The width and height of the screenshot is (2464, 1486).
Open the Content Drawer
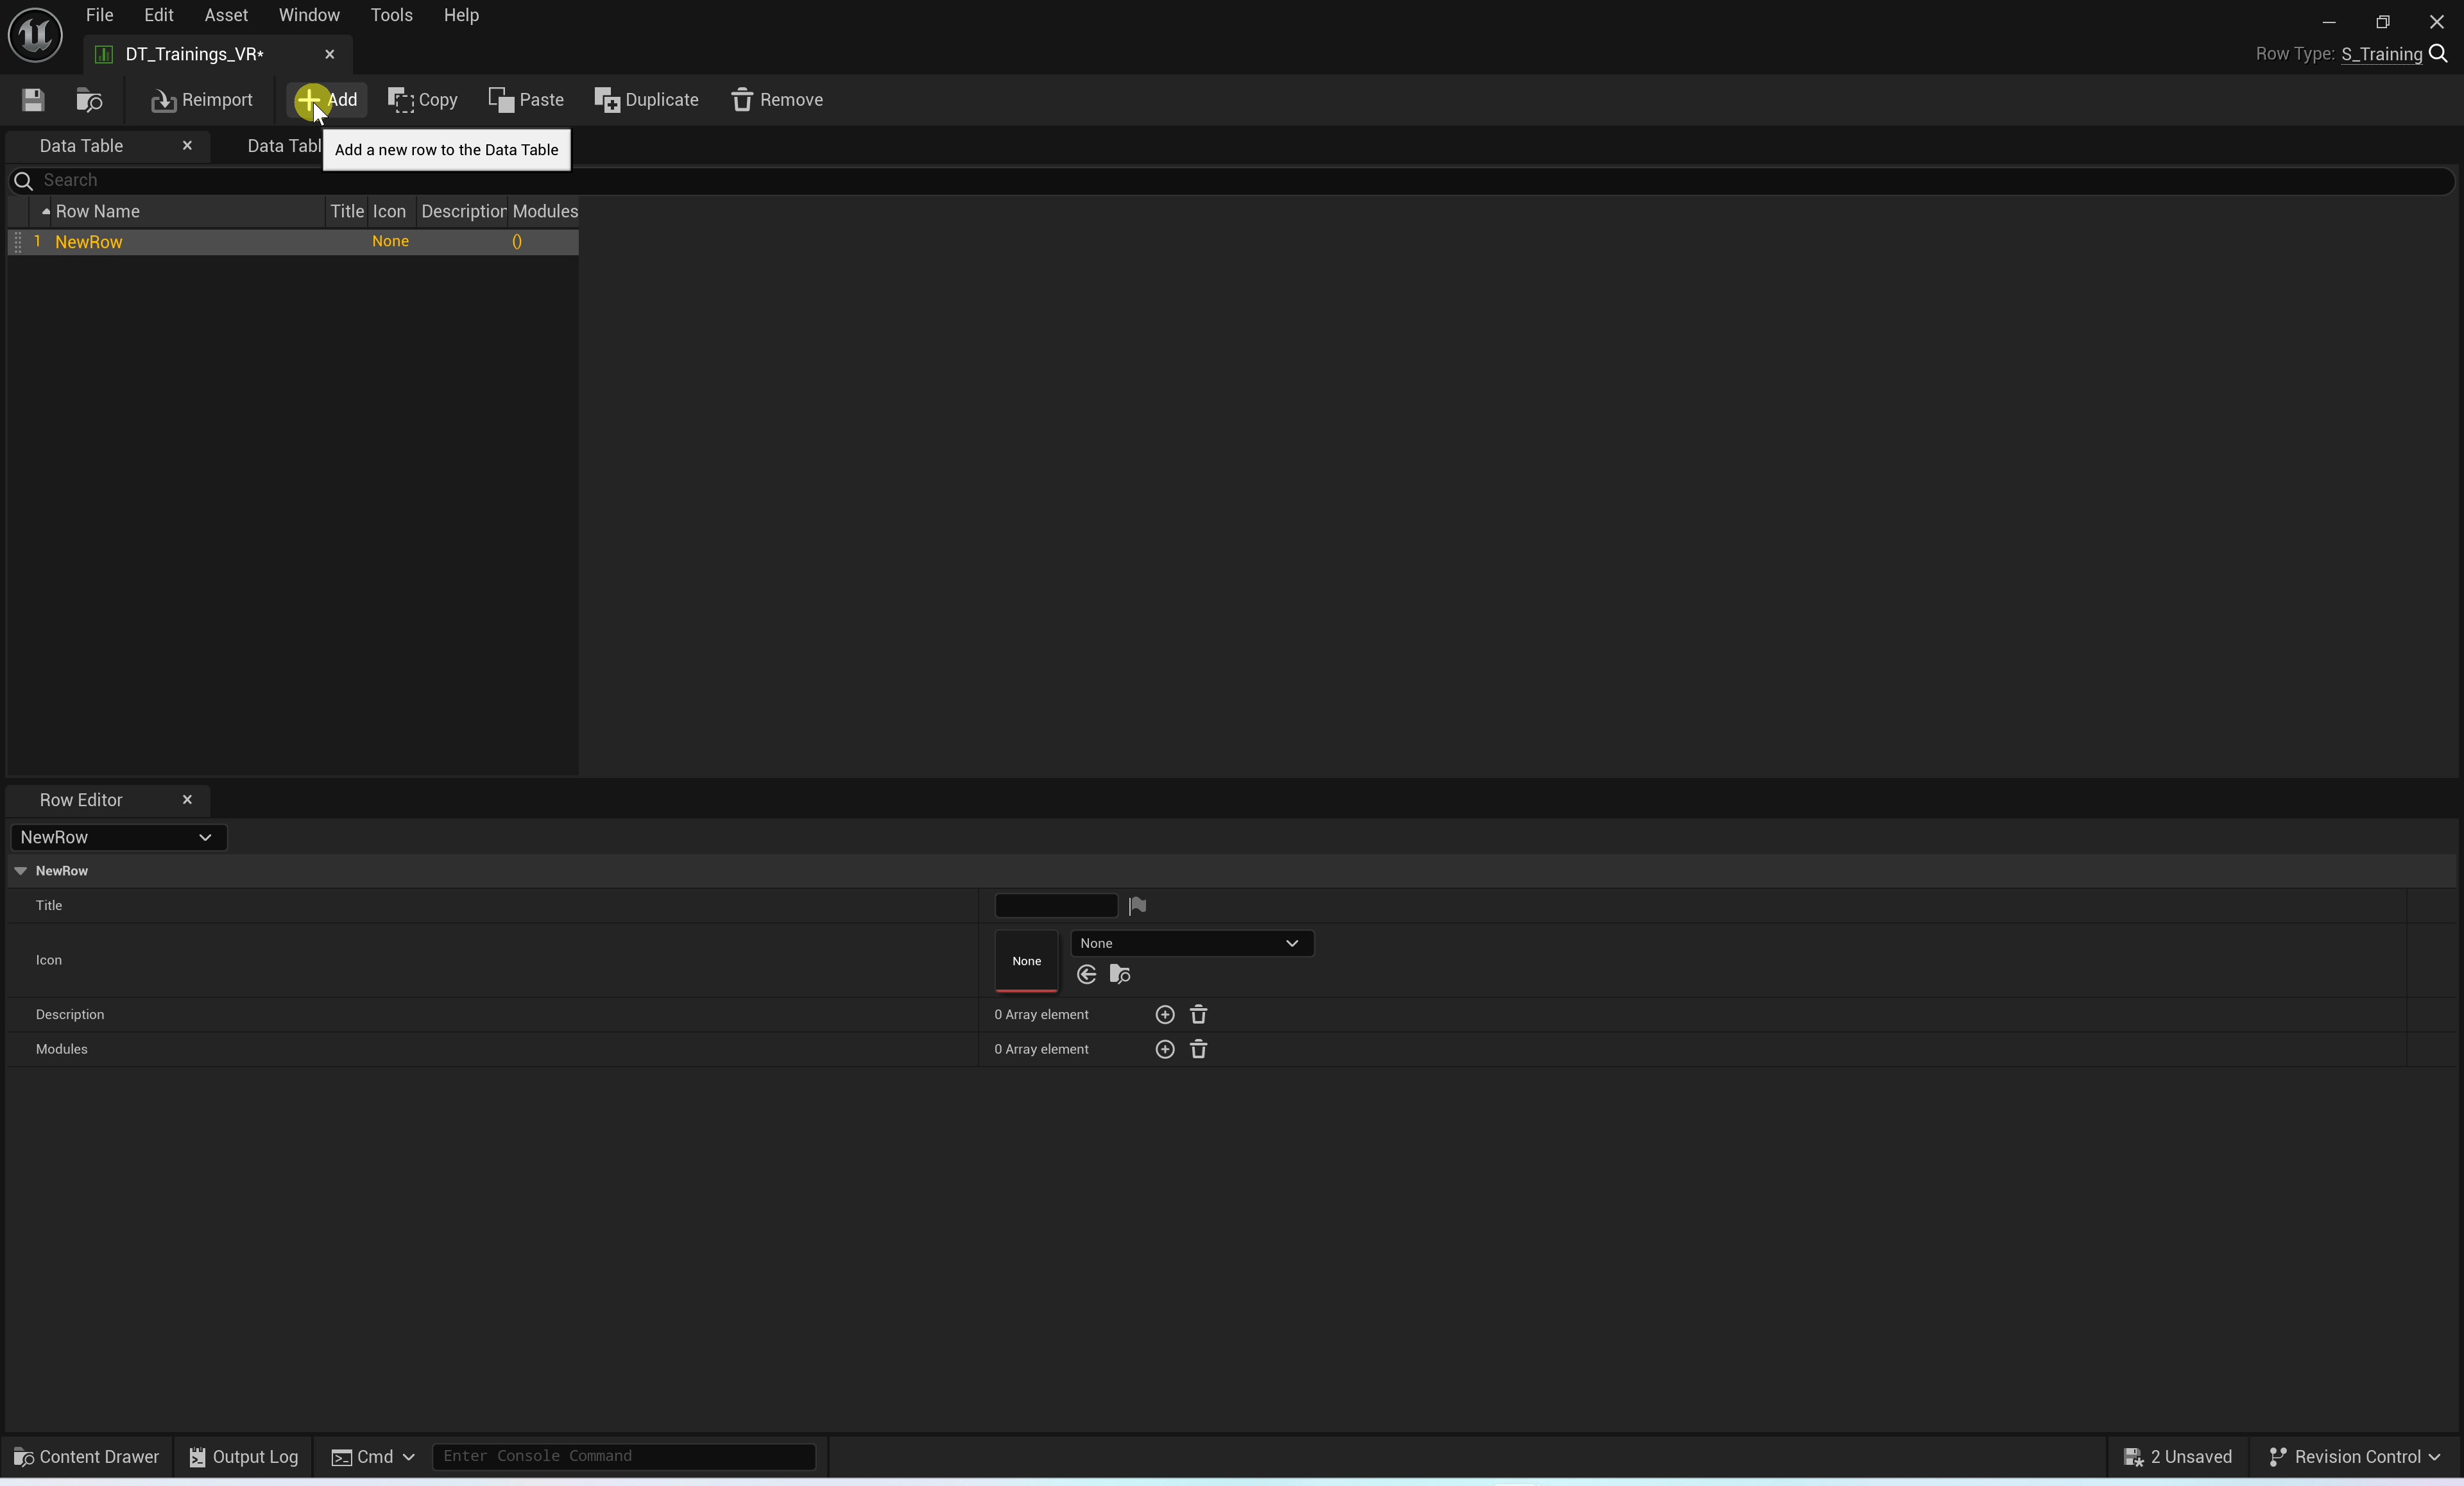[x=86, y=1457]
